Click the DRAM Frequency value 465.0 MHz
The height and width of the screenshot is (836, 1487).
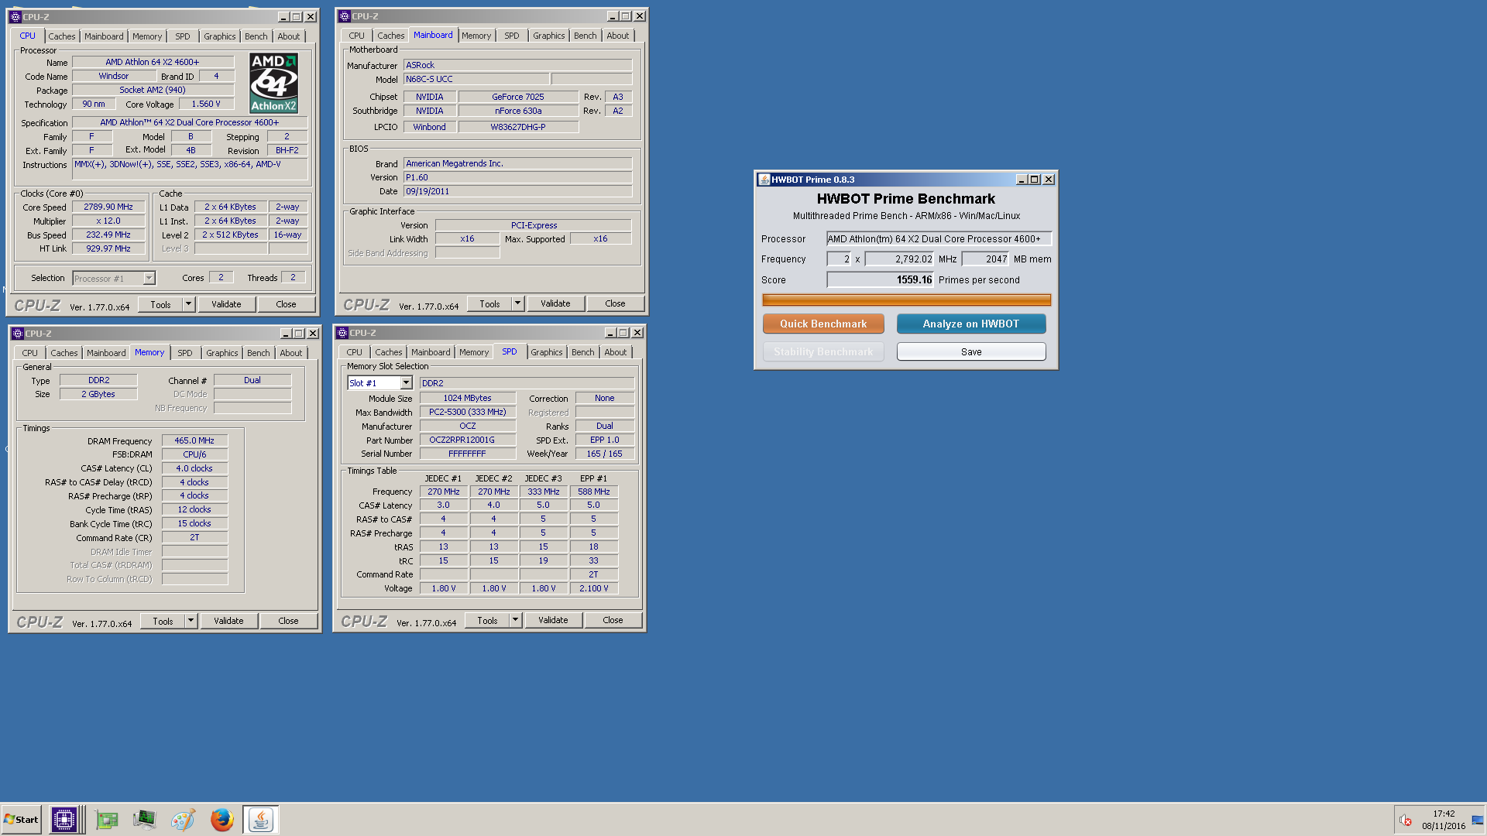click(x=194, y=440)
